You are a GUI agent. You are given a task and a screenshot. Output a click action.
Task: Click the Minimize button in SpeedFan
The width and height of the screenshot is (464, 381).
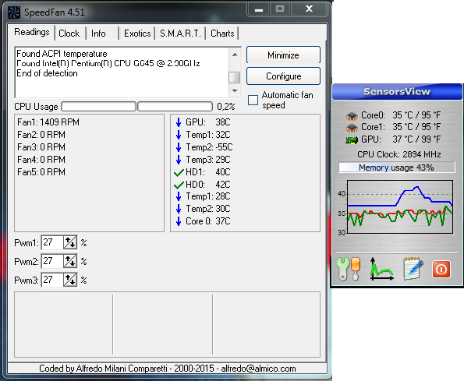283,55
